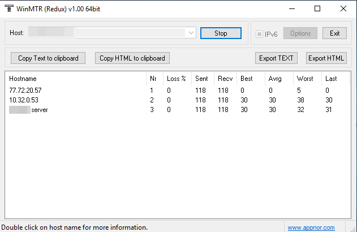Maximize the WinMTR window
This screenshot has height=232, width=357.
pyautogui.click(x=317, y=8)
